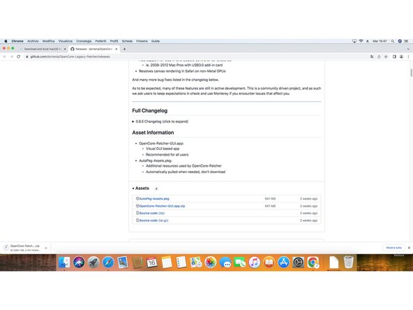Screen dimensions: 413x310
Task: Open System Preferences from the Dock
Action: pos(298,263)
